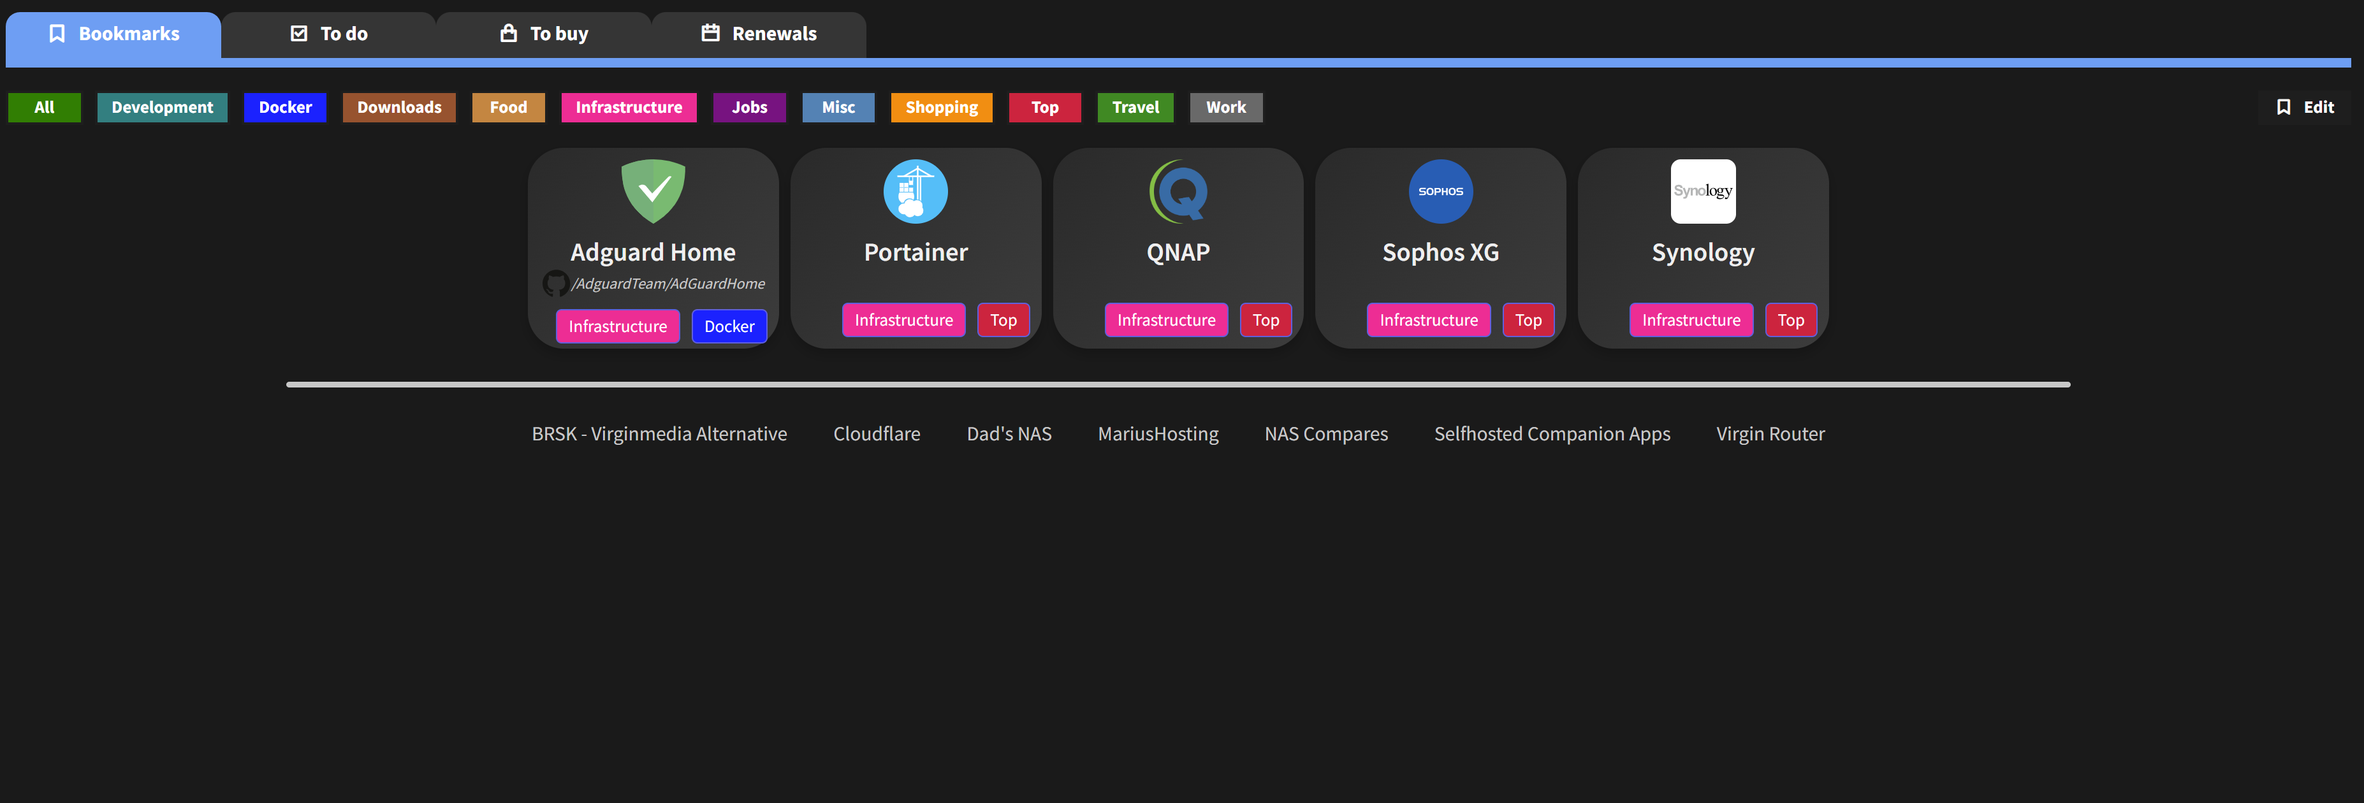Viewport: 2364px width, 803px height.
Task: Open the /AdguardTeam/AdGuardHome repository link
Action: click(668, 284)
